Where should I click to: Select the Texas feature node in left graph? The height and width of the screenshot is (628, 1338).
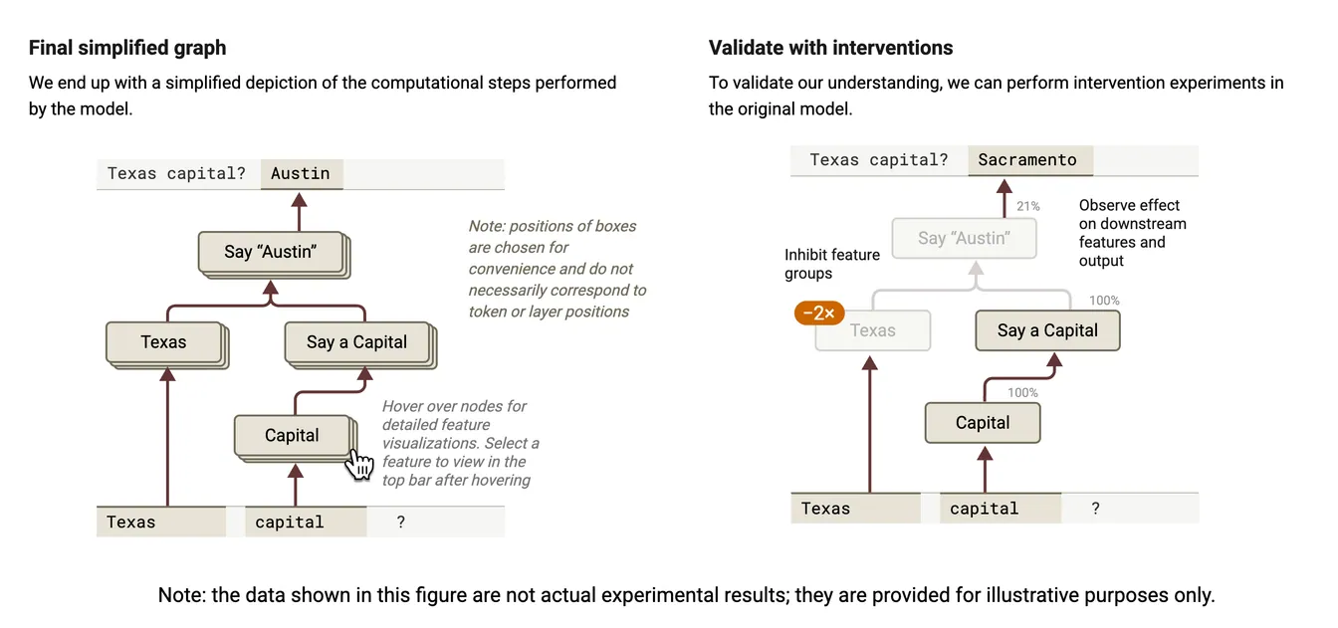pyautogui.click(x=165, y=343)
